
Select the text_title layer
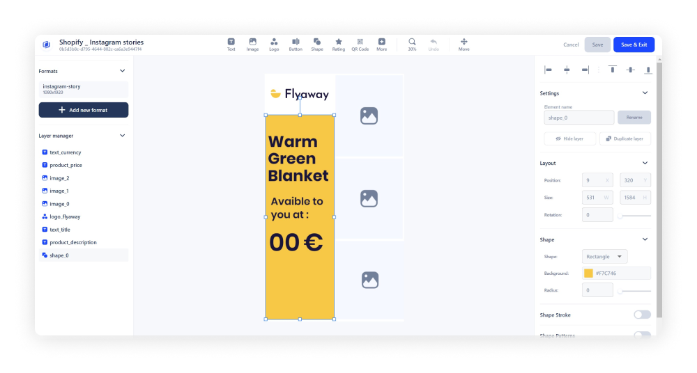[x=84, y=230]
